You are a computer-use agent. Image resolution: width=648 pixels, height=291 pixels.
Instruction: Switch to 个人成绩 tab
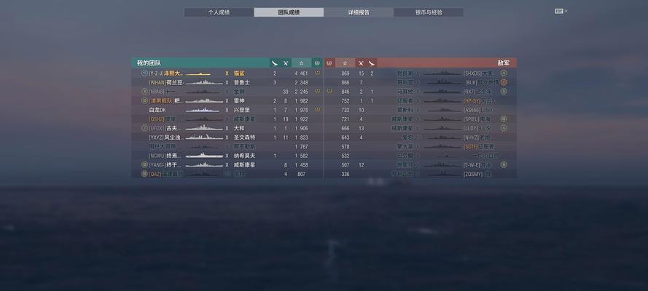[x=219, y=12]
